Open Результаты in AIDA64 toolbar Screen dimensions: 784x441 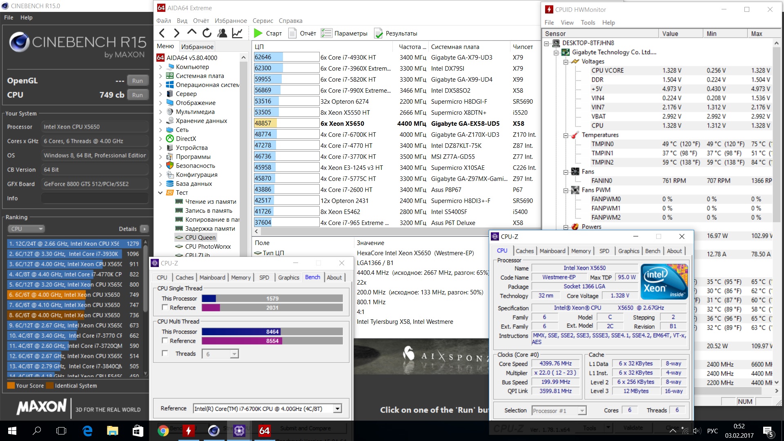click(396, 33)
